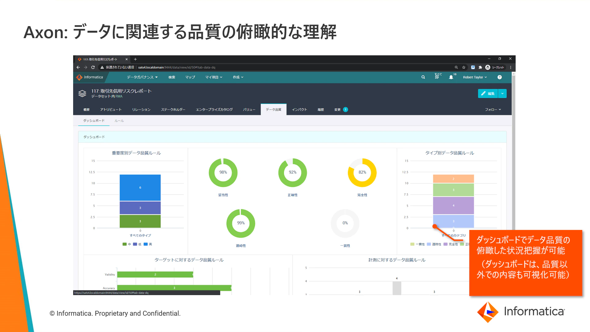Click the 99% 適時性 donut chart
Screen dimensions: 590x332
coord(241,223)
